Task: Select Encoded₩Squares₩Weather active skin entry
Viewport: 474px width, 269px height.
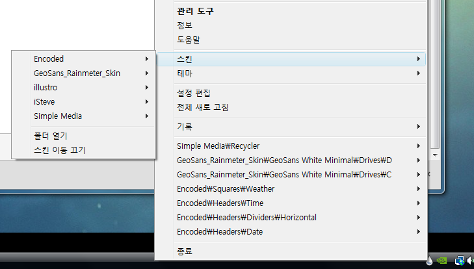Action: click(225, 189)
